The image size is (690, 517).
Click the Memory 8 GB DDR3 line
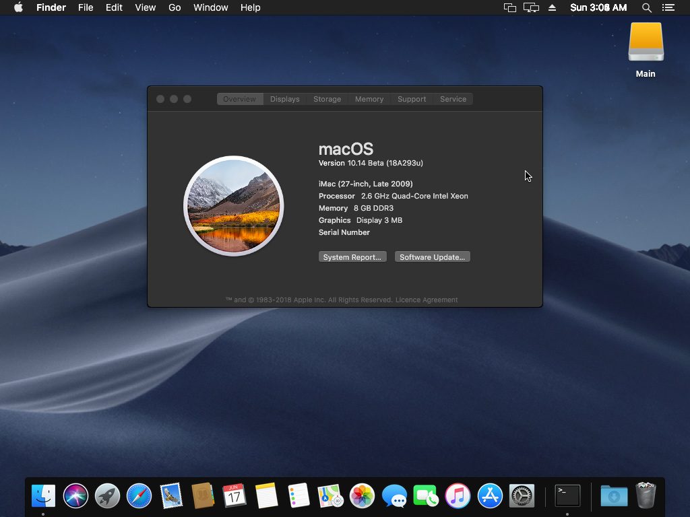click(356, 208)
